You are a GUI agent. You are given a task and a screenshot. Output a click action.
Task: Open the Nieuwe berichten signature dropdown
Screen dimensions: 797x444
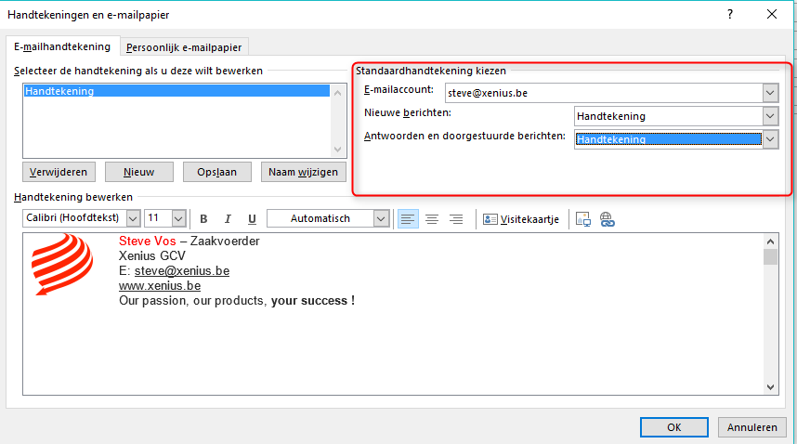769,116
